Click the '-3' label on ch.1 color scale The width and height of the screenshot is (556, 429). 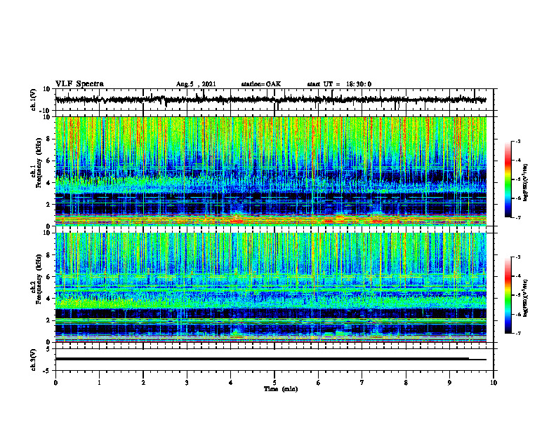point(517,141)
